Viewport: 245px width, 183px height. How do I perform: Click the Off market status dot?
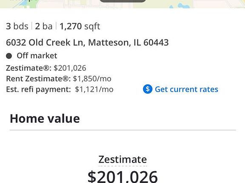9,56
